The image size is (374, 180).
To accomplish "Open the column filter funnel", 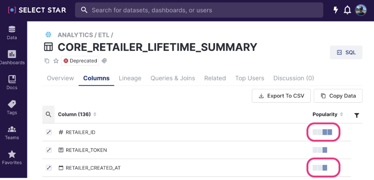I will point(357,115).
